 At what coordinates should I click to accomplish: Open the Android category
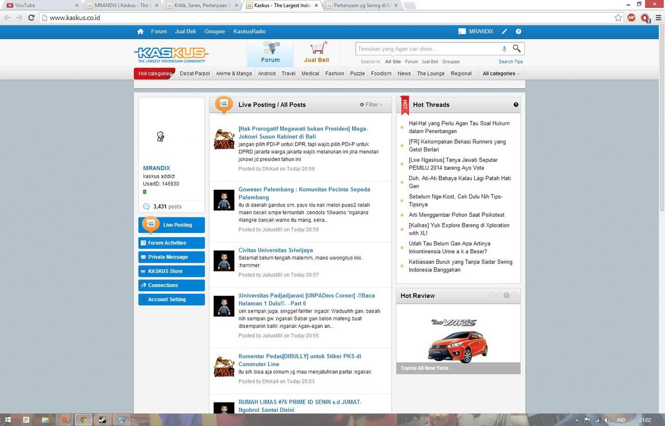coord(267,74)
